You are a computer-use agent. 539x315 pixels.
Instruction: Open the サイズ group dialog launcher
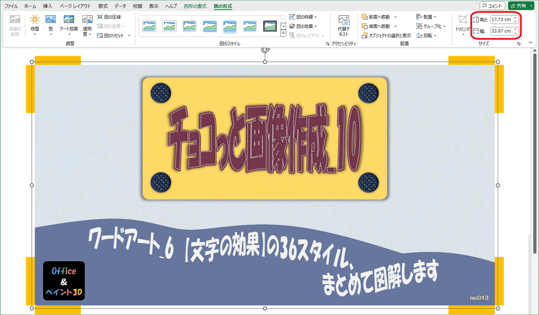click(x=519, y=44)
